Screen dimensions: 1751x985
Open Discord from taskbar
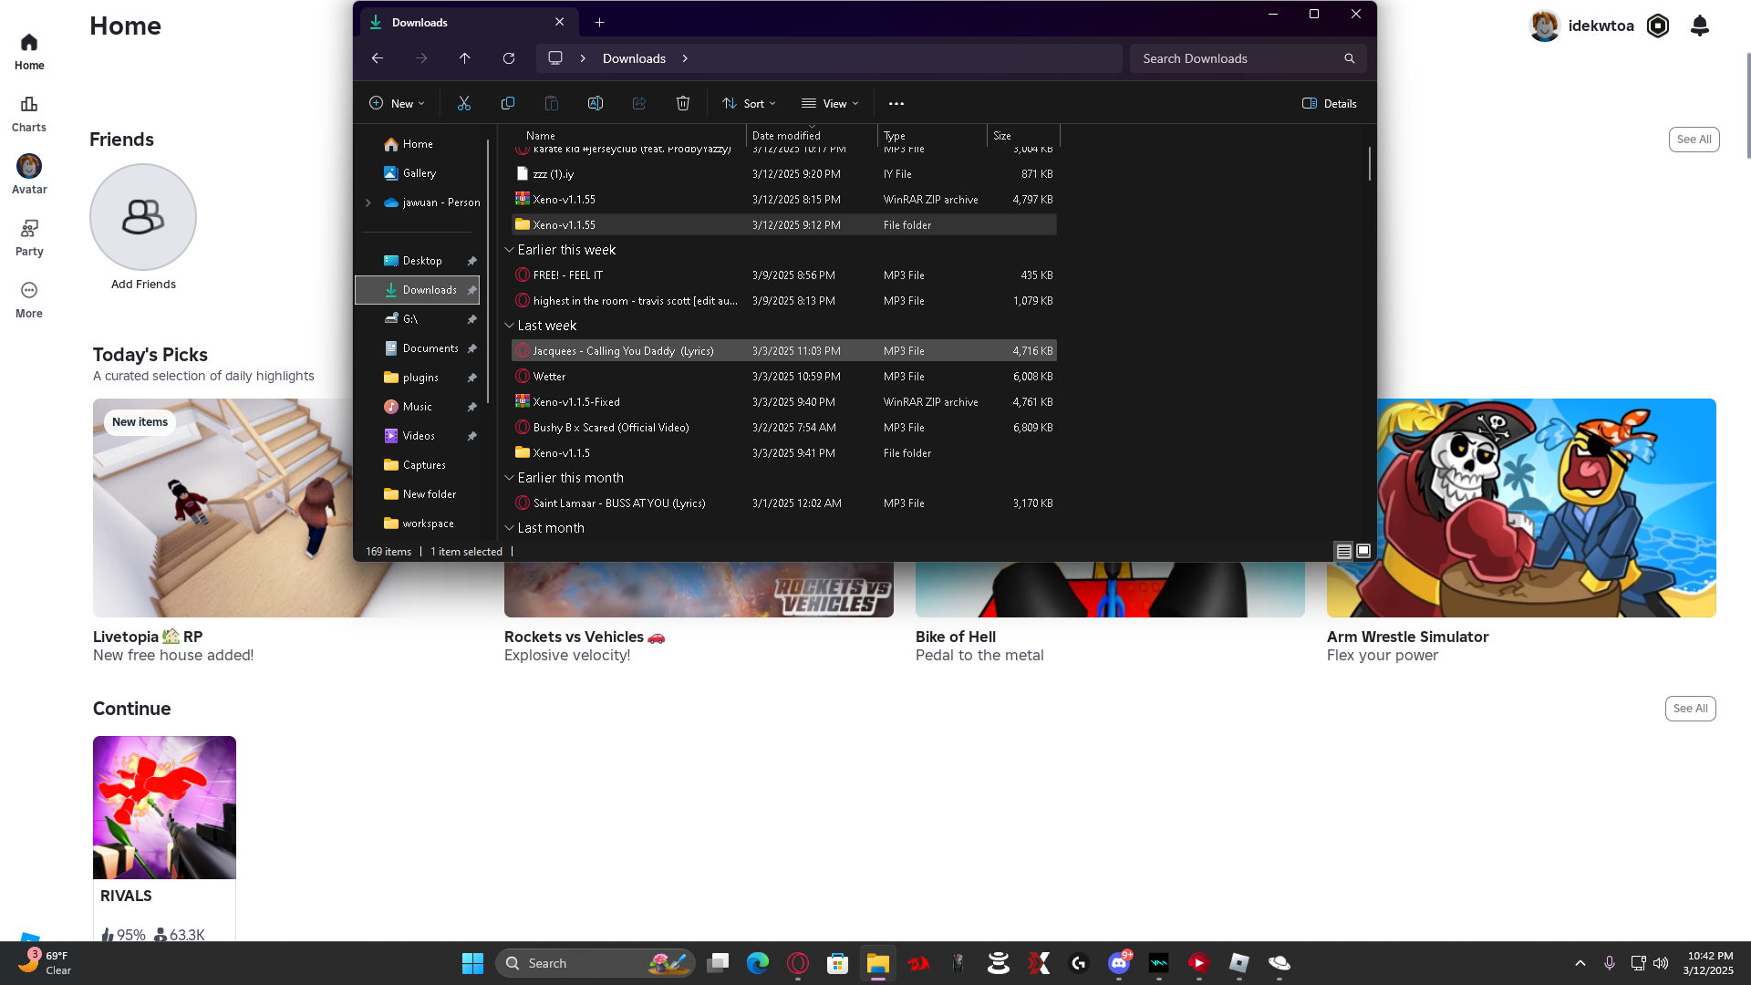click(x=1119, y=963)
